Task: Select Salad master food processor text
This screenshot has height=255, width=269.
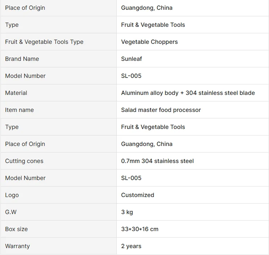Action: pyautogui.click(x=161, y=110)
